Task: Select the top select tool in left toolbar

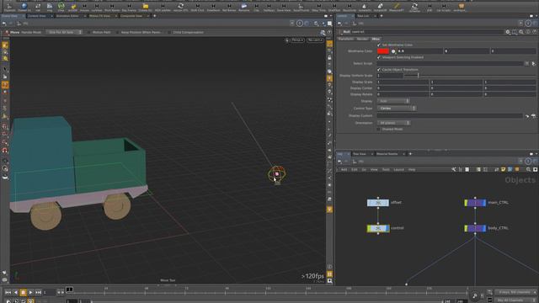Action: point(5,45)
